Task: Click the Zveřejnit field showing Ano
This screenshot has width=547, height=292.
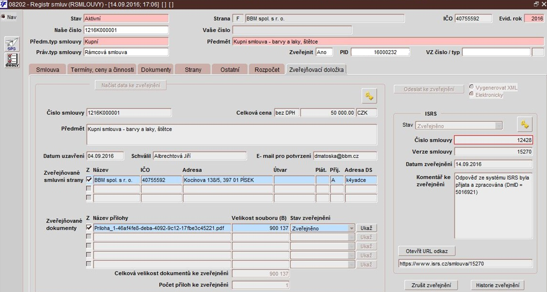Action: pyautogui.click(x=324, y=52)
